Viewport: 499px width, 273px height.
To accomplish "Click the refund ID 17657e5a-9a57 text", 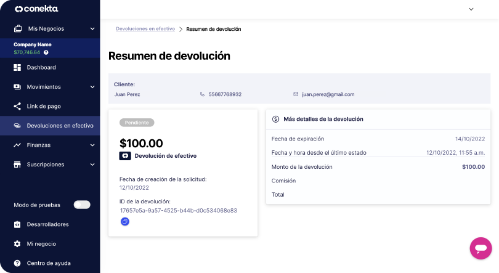I will (179, 211).
